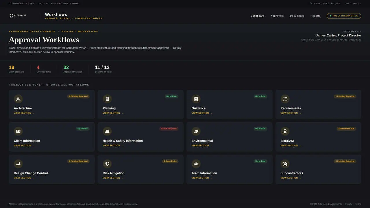
Task: Click the 2 Pending Approval badge on Architecture
Action: pyautogui.click(x=78, y=96)
